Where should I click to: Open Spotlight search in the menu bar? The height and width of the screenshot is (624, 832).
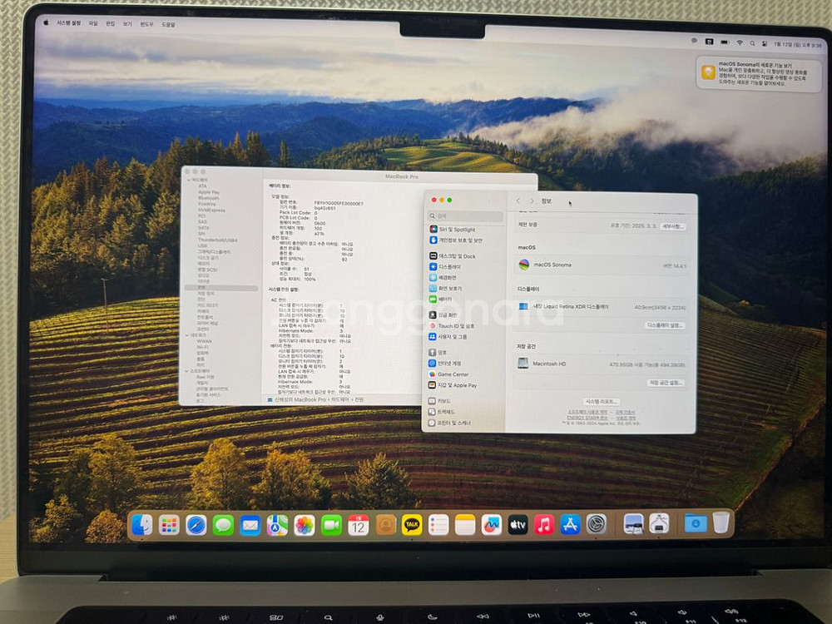(x=752, y=43)
